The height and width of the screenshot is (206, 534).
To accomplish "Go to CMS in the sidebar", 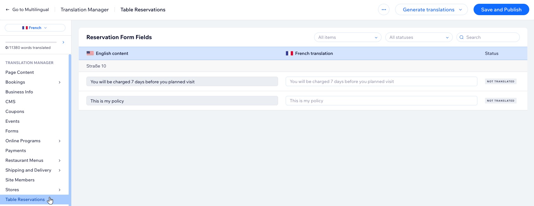I will pos(10,102).
